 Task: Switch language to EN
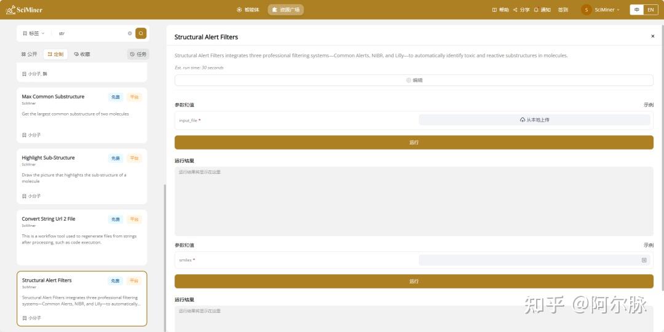651,10
